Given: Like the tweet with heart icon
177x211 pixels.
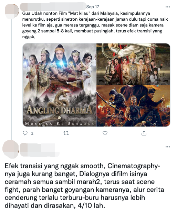Looking at the screenshot, I should click(x=105, y=133).
